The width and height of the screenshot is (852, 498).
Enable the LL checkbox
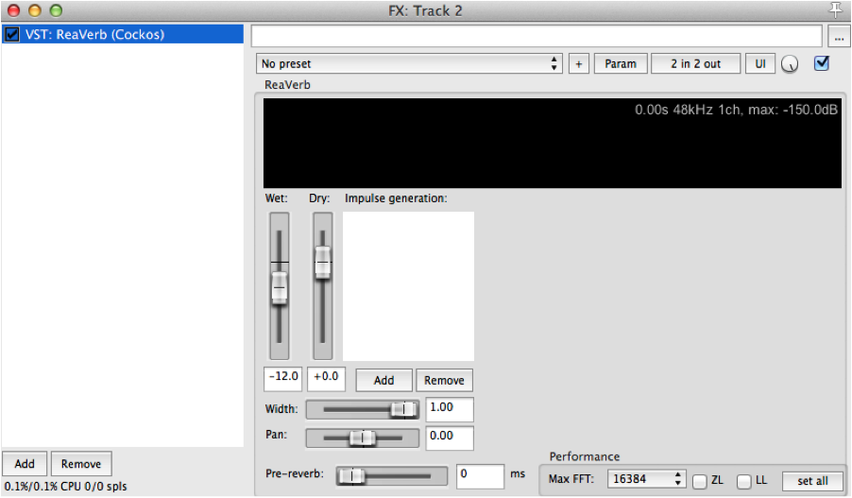pos(744,481)
